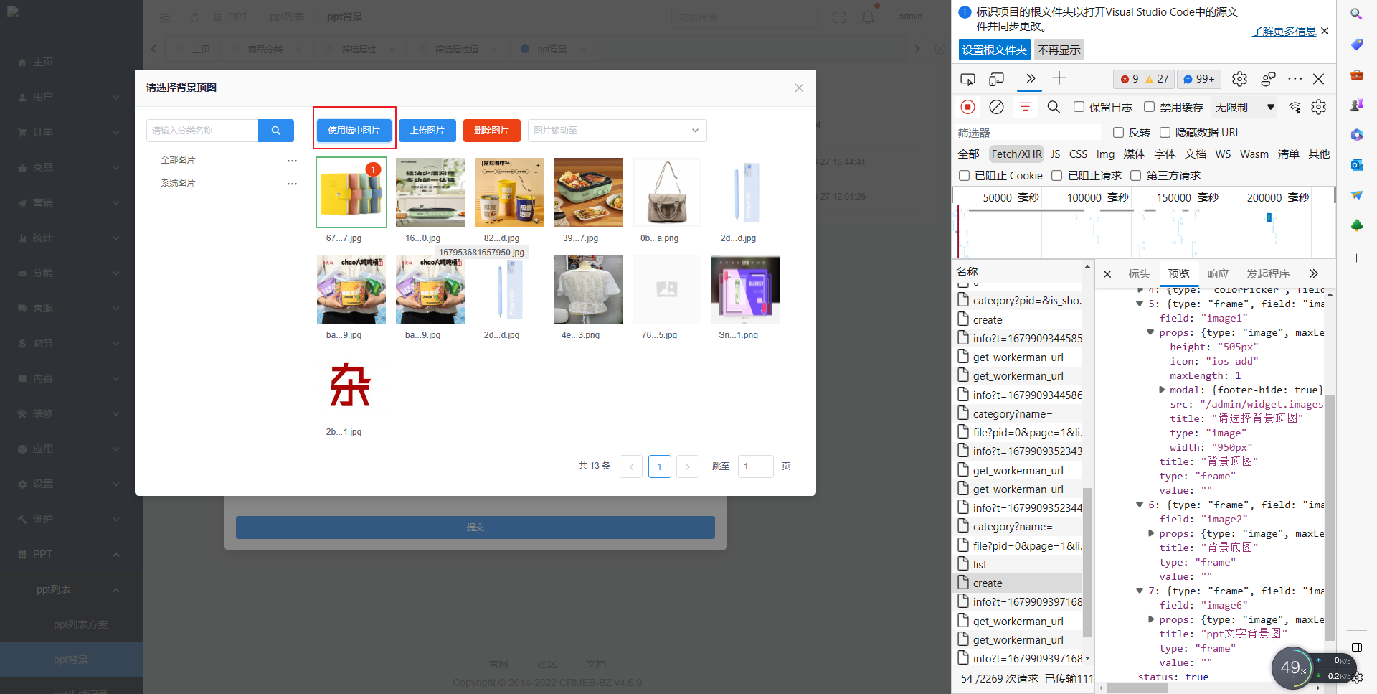Viewport: 1377px width, 694px height.
Task: Click the error count badge showing 9
Action: point(1130,79)
